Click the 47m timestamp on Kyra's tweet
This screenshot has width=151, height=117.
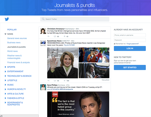coord(68,85)
